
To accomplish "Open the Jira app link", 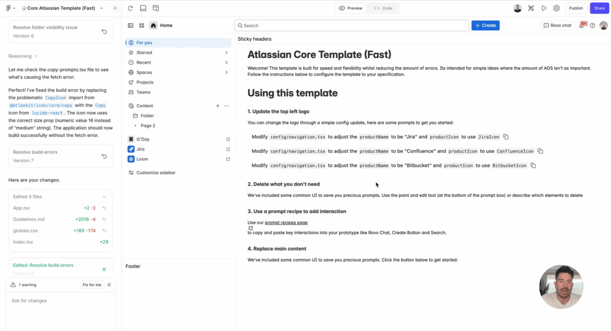I will pyautogui.click(x=140, y=149).
